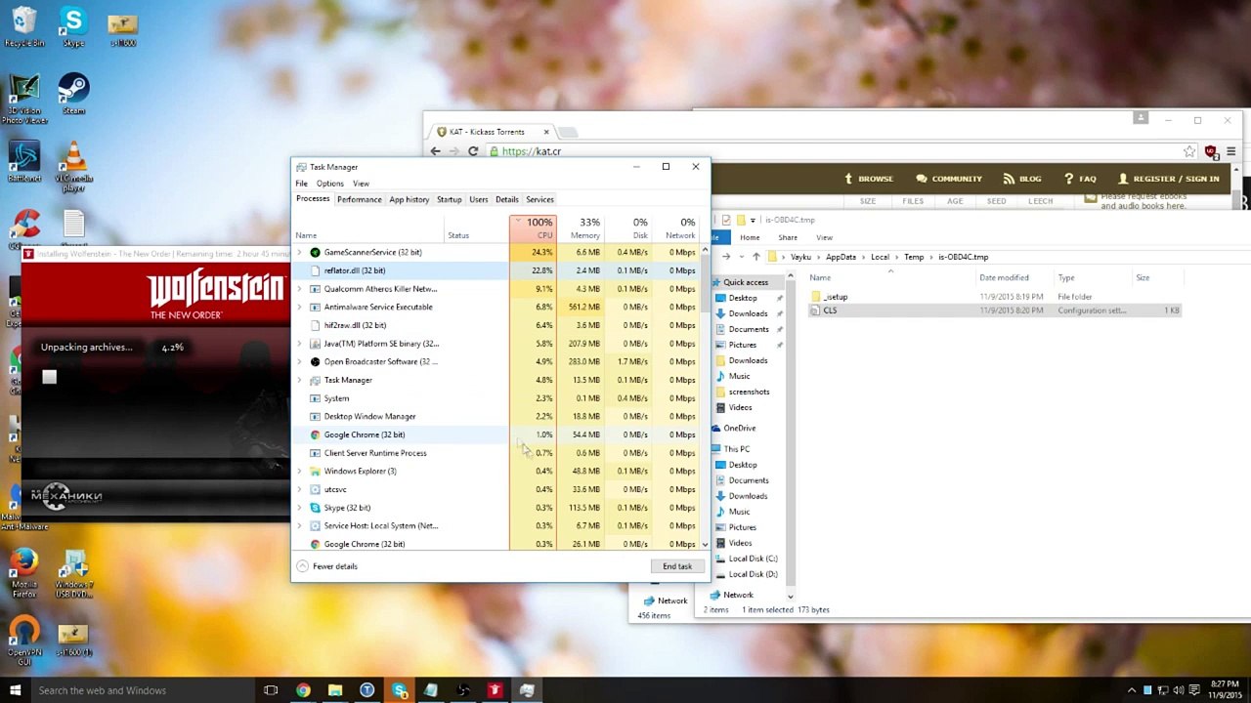1251x703 pixels.
Task: Expand the Windows Explorer (3) process group
Action: coord(300,471)
